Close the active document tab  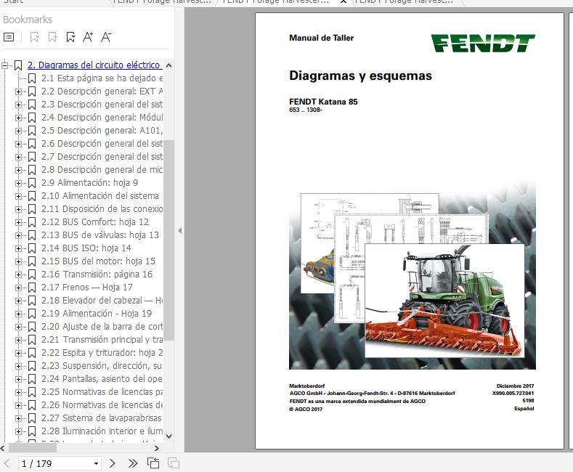[x=343, y=2]
